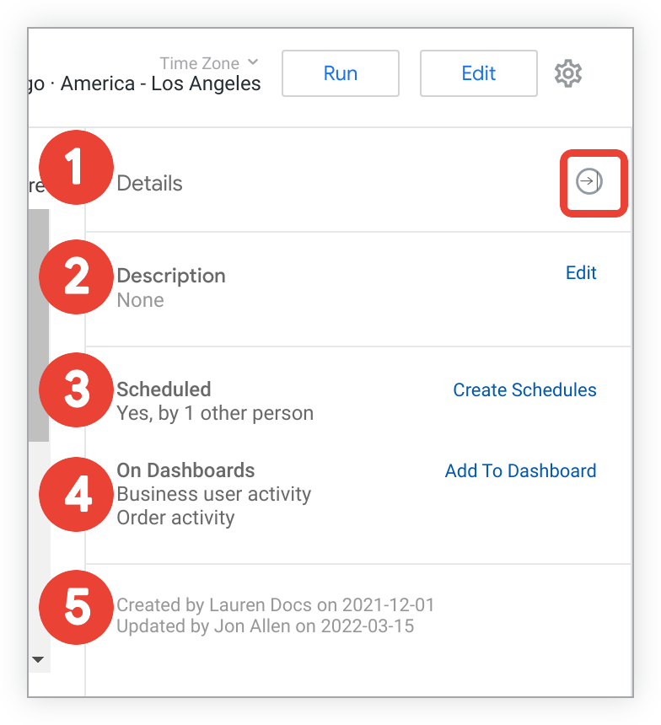Click the Details panel heading

point(149,183)
